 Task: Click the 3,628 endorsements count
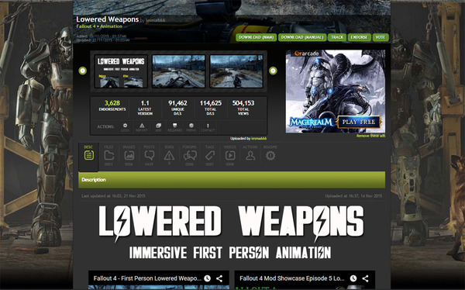point(112,103)
